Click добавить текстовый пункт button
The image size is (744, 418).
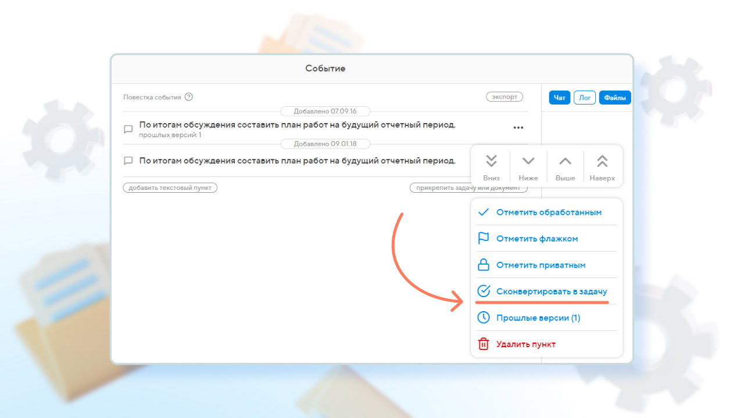(170, 188)
